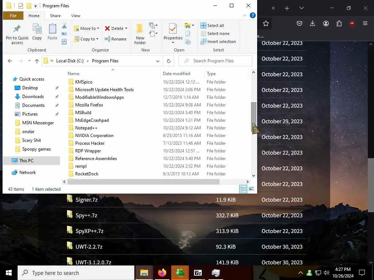Click the Copy ribbon button
This screenshot has width=374, height=280.
37,32
